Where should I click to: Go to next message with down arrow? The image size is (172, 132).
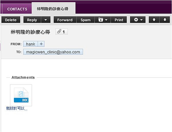click(165, 20)
